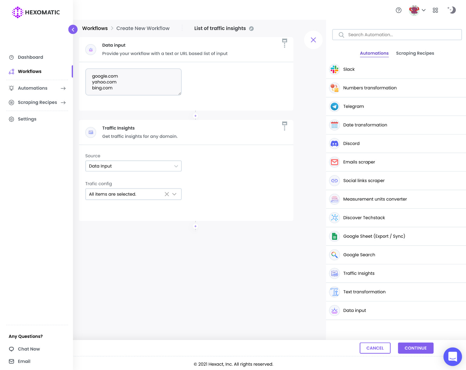This screenshot has width=466, height=370.
Task: Select Google Sheet (Export / Sync) automation
Action: (396, 236)
